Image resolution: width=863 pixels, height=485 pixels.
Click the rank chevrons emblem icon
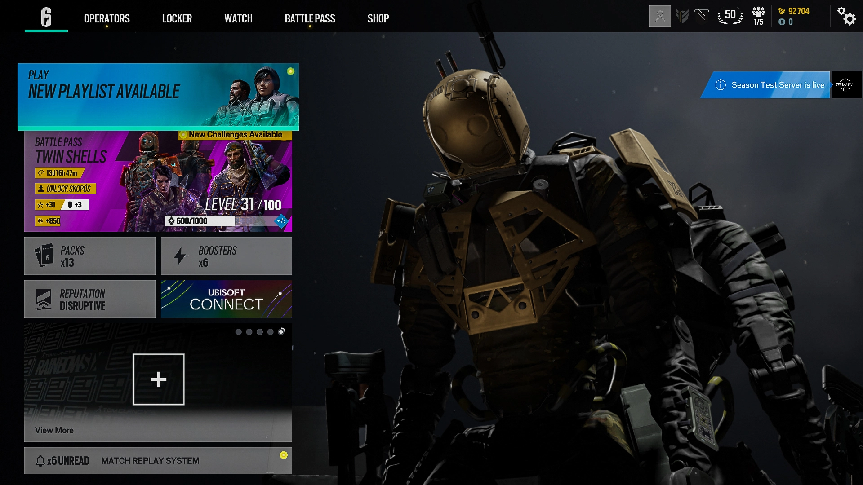(x=682, y=16)
